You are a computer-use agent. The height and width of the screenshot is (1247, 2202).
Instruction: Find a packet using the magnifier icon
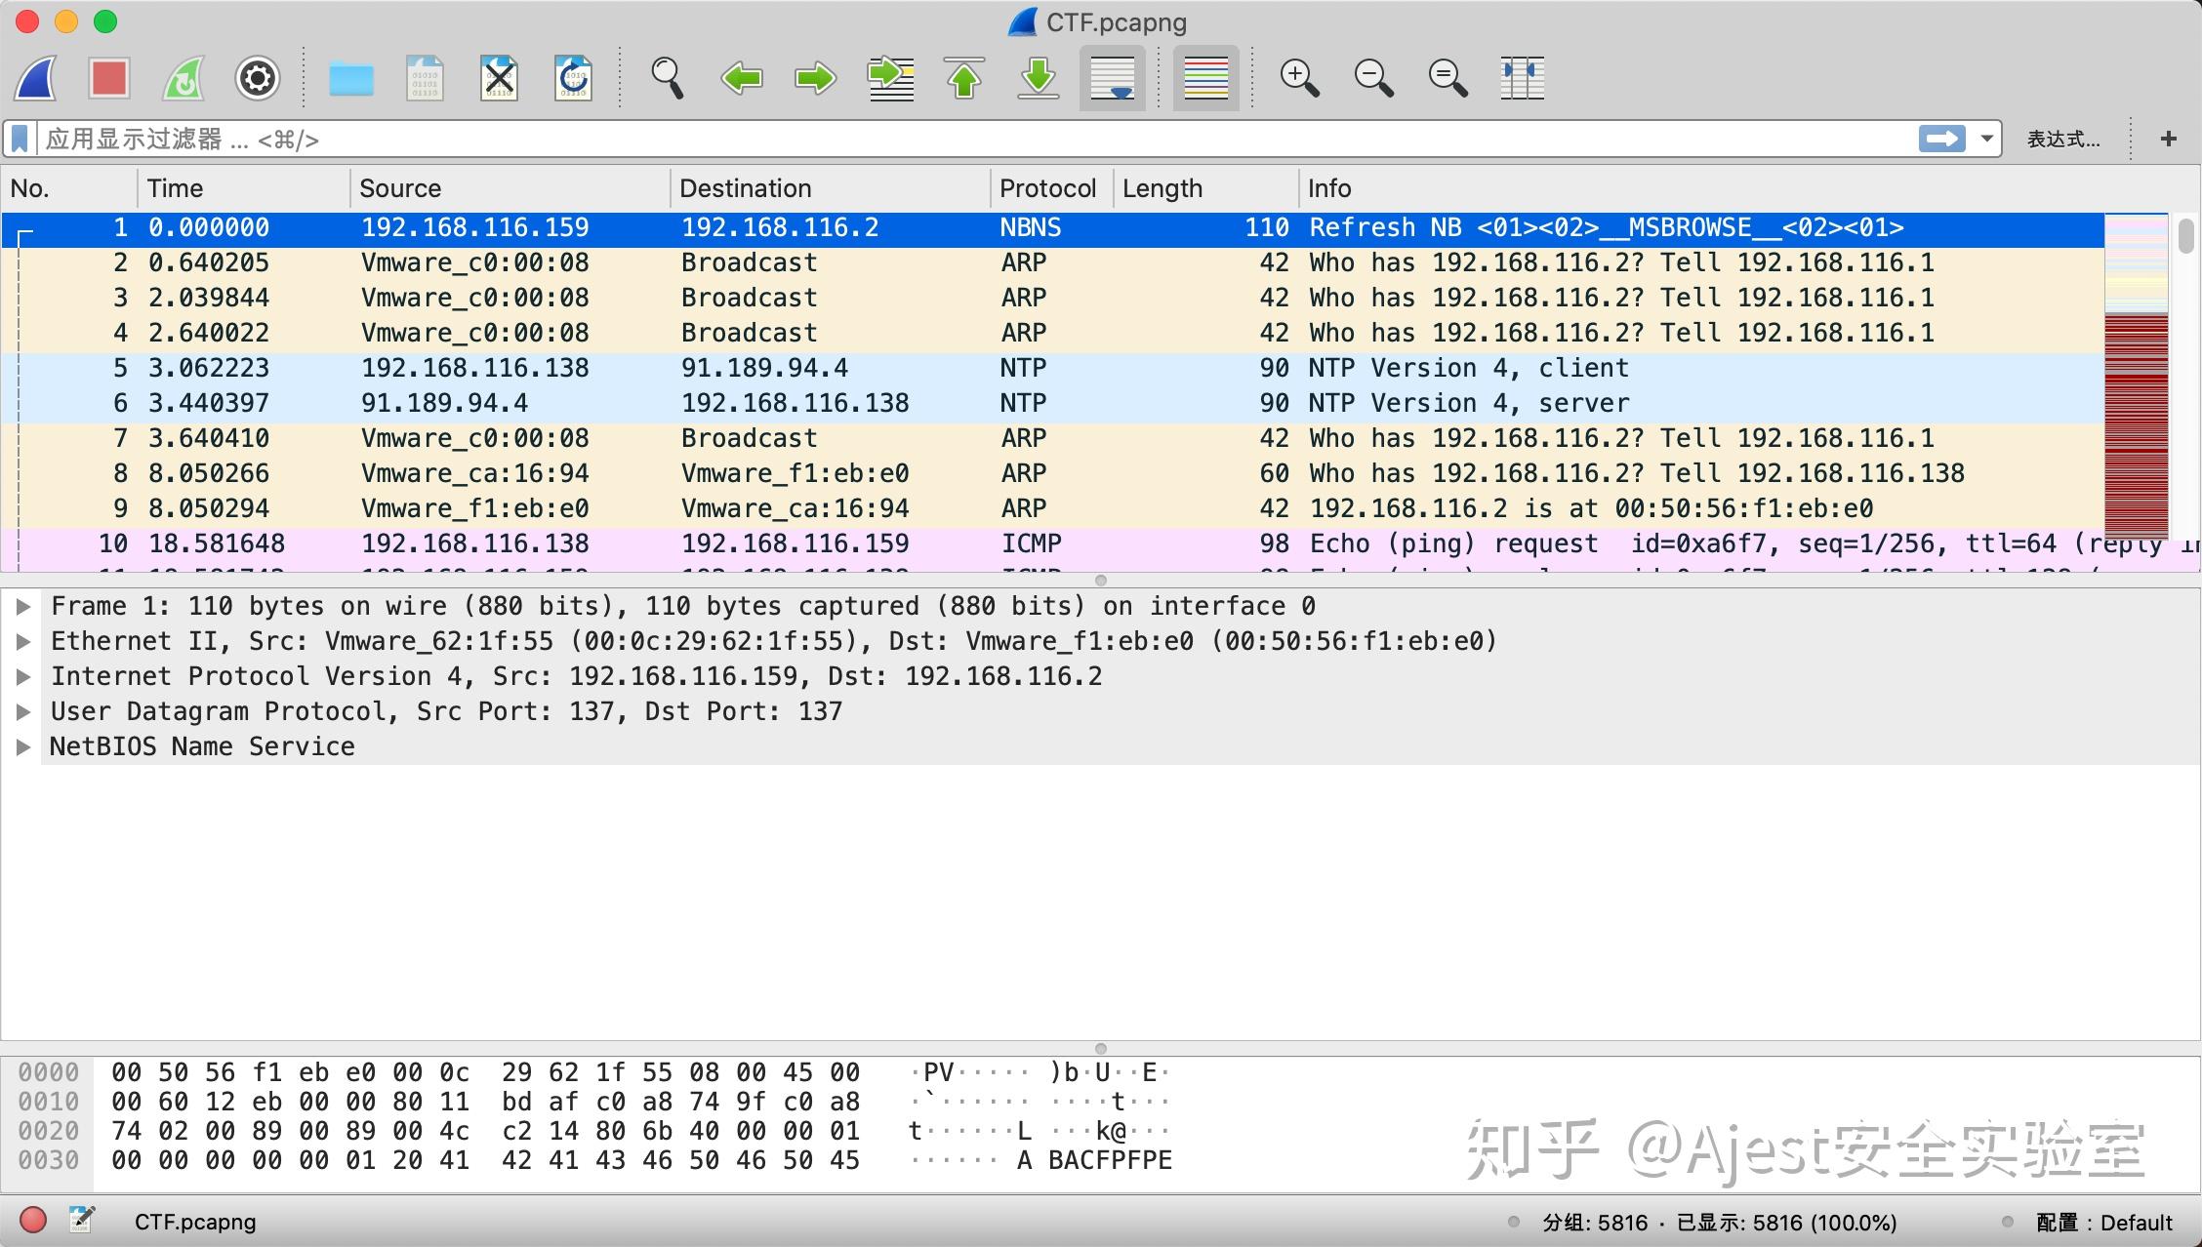click(668, 78)
